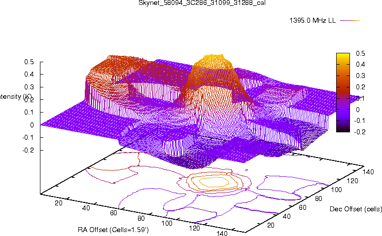Click the 40 tick on the RA Offset axis

point(86,208)
